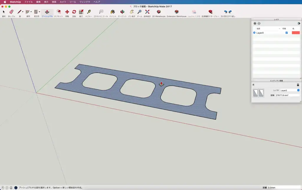Activate the オービット orbit tool
302x190 pixels.
coord(122,12)
